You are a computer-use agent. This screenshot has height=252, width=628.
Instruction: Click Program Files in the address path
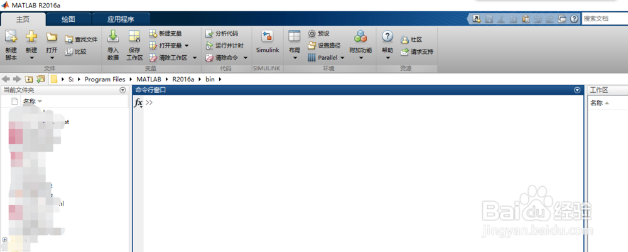pyautogui.click(x=105, y=79)
